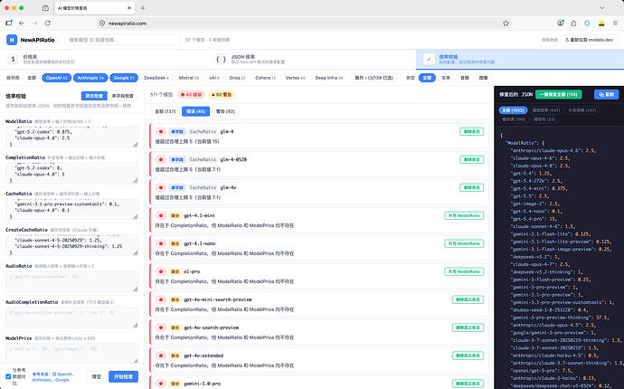Click the checkmark ratio validation icon
The width and height of the screenshot is (624, 389).
click(429, 59)
